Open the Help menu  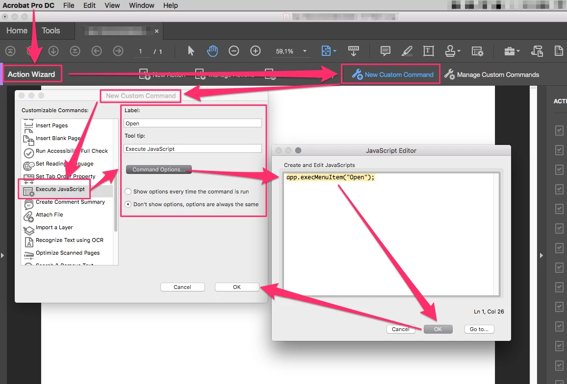coord(170,5)
